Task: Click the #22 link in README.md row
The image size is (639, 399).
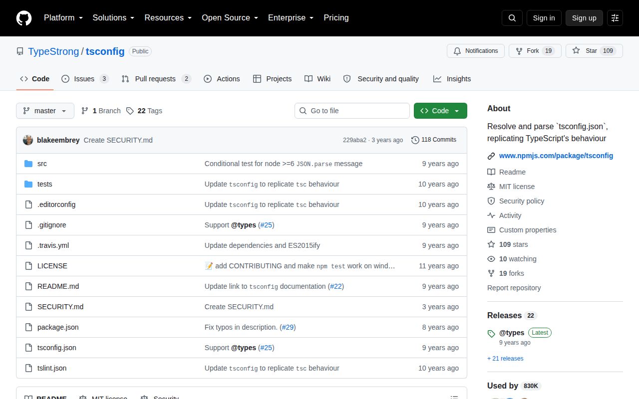Action: 336,286
